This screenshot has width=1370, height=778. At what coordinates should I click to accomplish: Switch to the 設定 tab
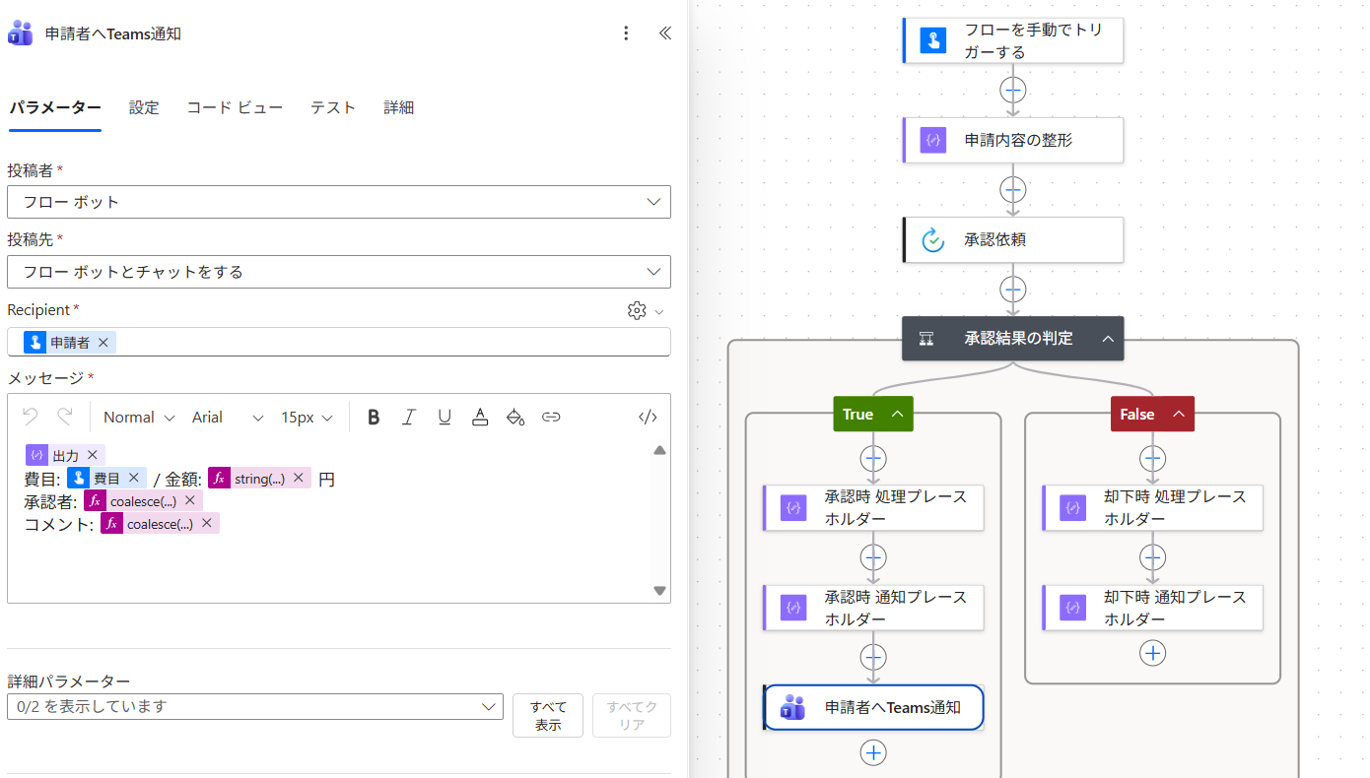coord(144,108)
